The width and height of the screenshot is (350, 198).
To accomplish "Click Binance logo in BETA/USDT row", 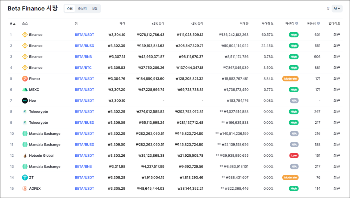I will pos(25,34).
